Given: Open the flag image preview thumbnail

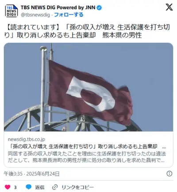Looking at the screenshot, I should coord(88,87).
